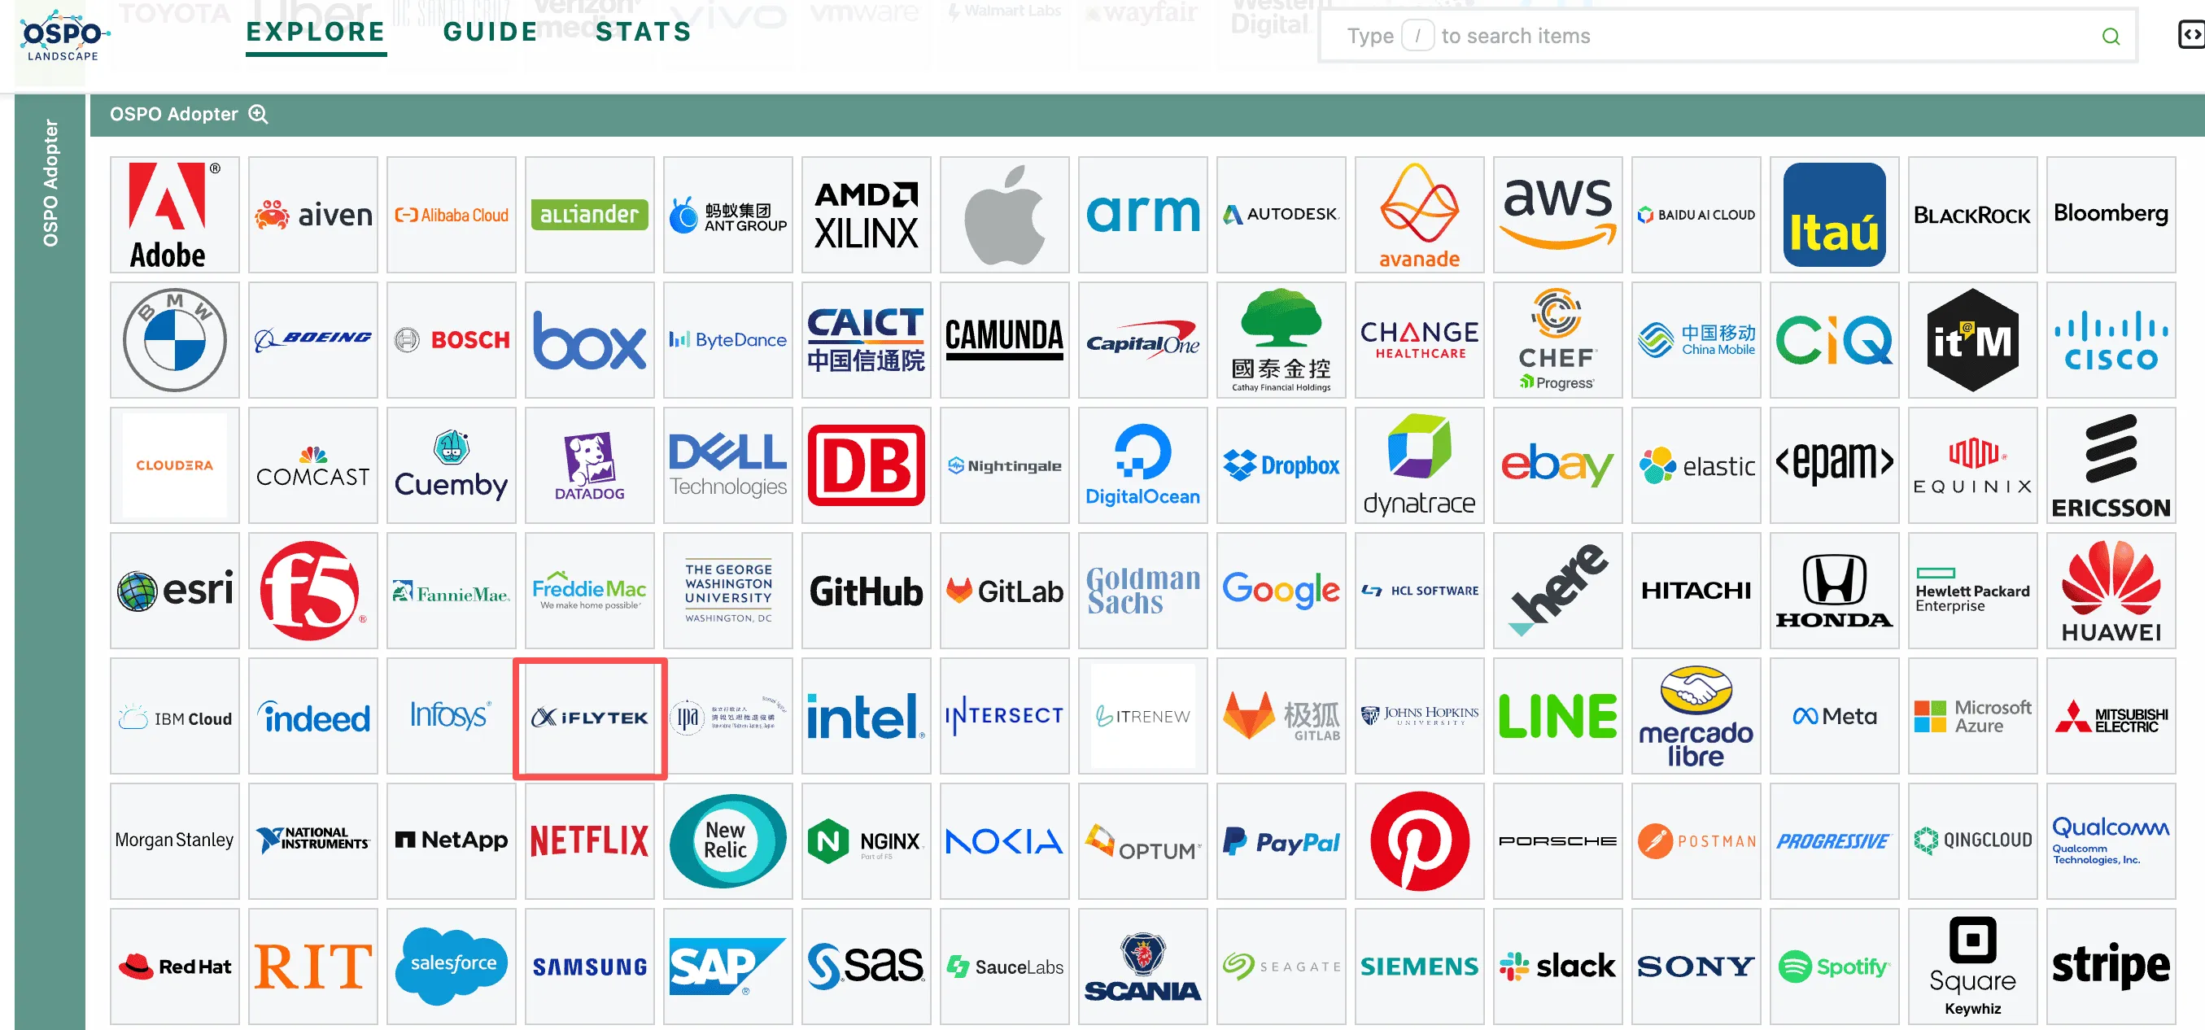Open the Slack card
2205x1030 pixels.
(1557, 966)
